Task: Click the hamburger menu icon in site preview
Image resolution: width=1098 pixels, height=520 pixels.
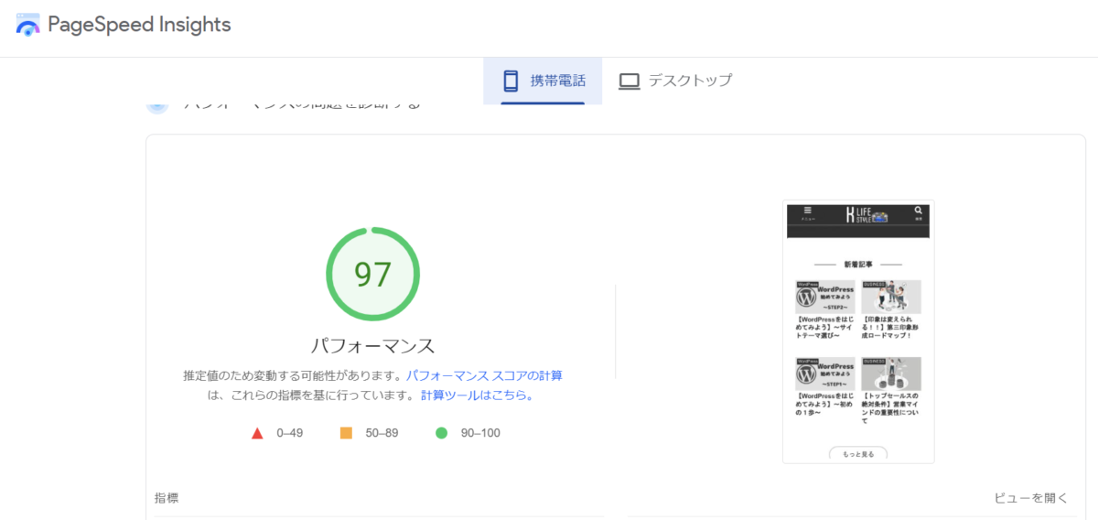Action: pos(807,213)
